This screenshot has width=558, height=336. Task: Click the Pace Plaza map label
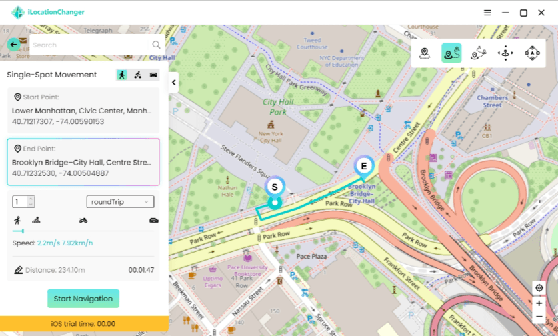[311, 256]
